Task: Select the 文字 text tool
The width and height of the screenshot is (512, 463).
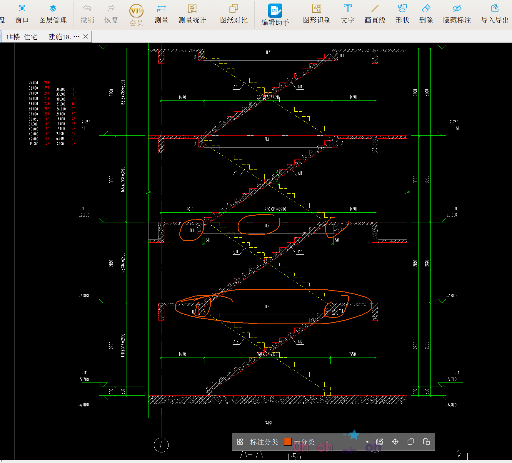Action: coord(348,14)
